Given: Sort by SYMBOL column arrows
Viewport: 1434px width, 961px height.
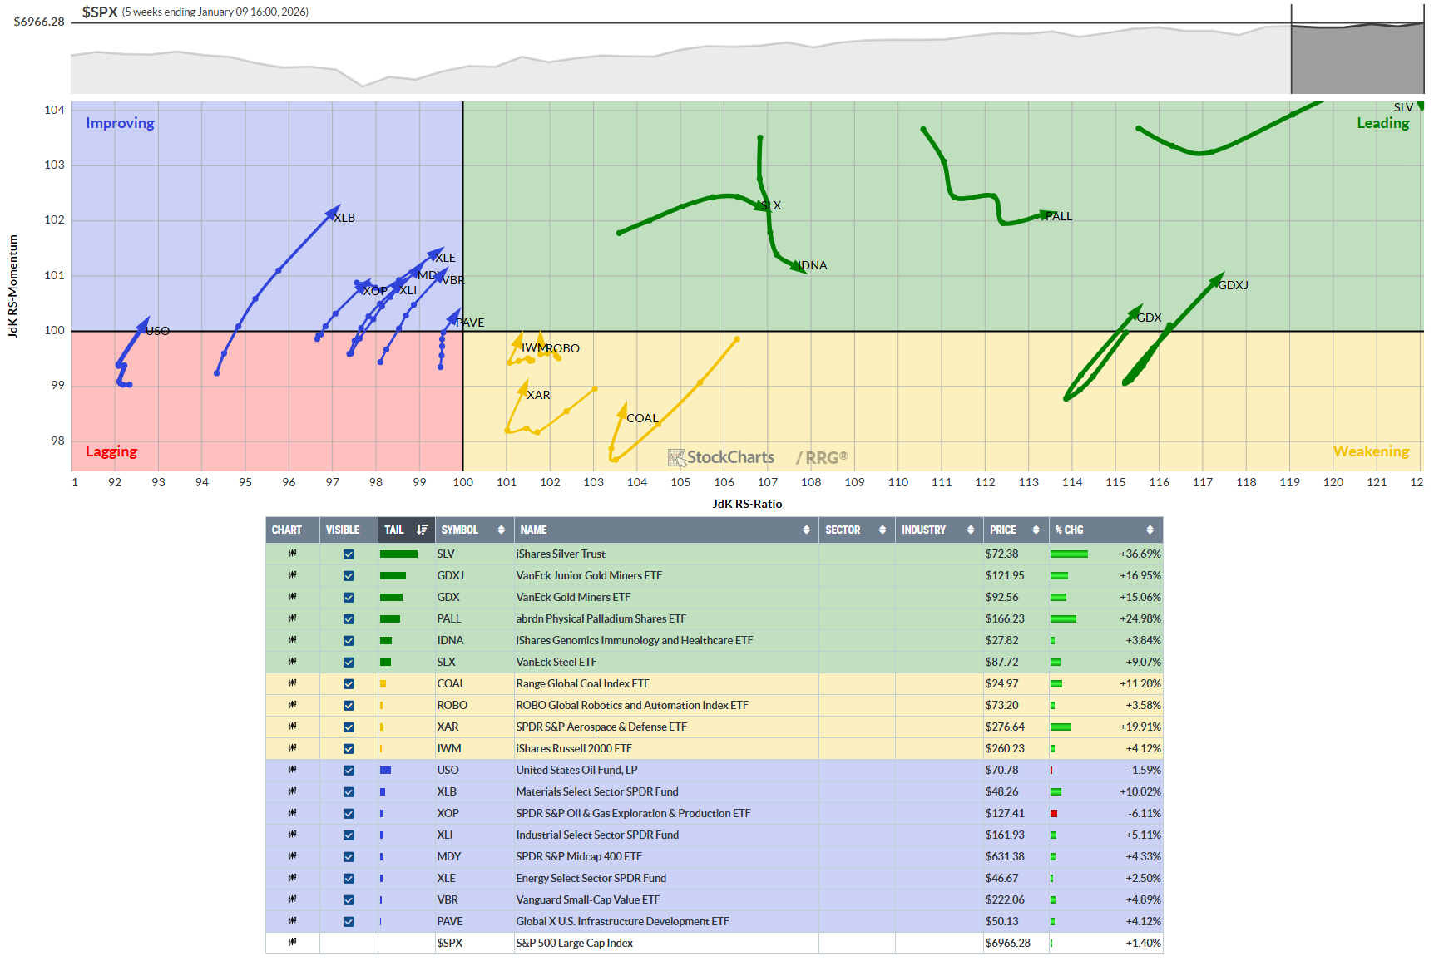Looking at the screenshot, I should pyautogui.click(x=501, y=530).
